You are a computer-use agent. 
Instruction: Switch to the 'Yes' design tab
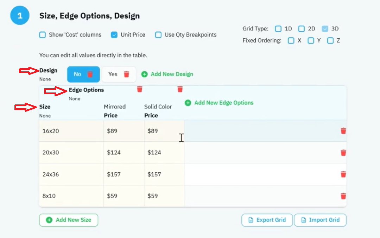tap(119, 74)
